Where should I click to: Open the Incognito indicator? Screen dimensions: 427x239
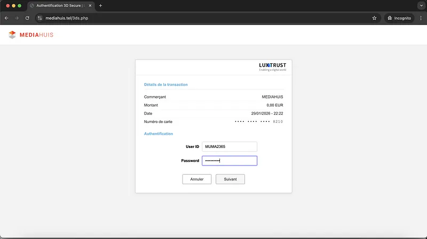[399, 18]
